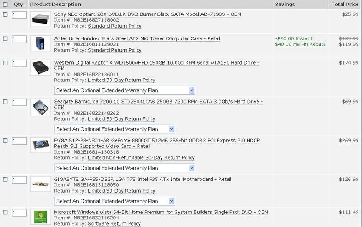The image size is (362, 227).
Task: Click the Antec Nine Hundred product title link
Action: pyautogui.click(x=137, y=39)
